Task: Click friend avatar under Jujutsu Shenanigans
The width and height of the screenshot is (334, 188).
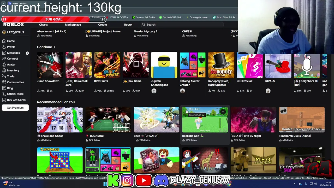Action: [x=154, y=91]
